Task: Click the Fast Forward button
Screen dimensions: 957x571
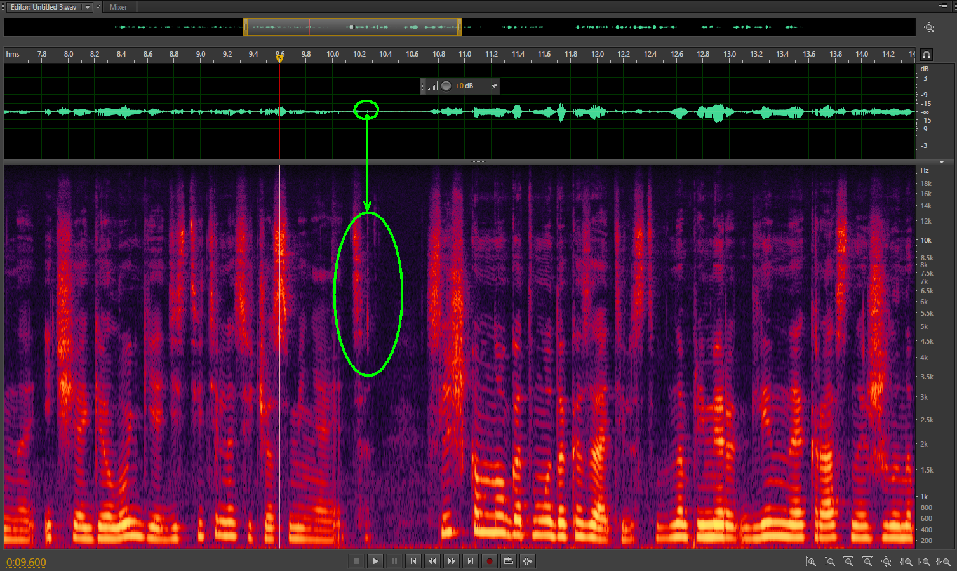Action: (x=452, y=561)
